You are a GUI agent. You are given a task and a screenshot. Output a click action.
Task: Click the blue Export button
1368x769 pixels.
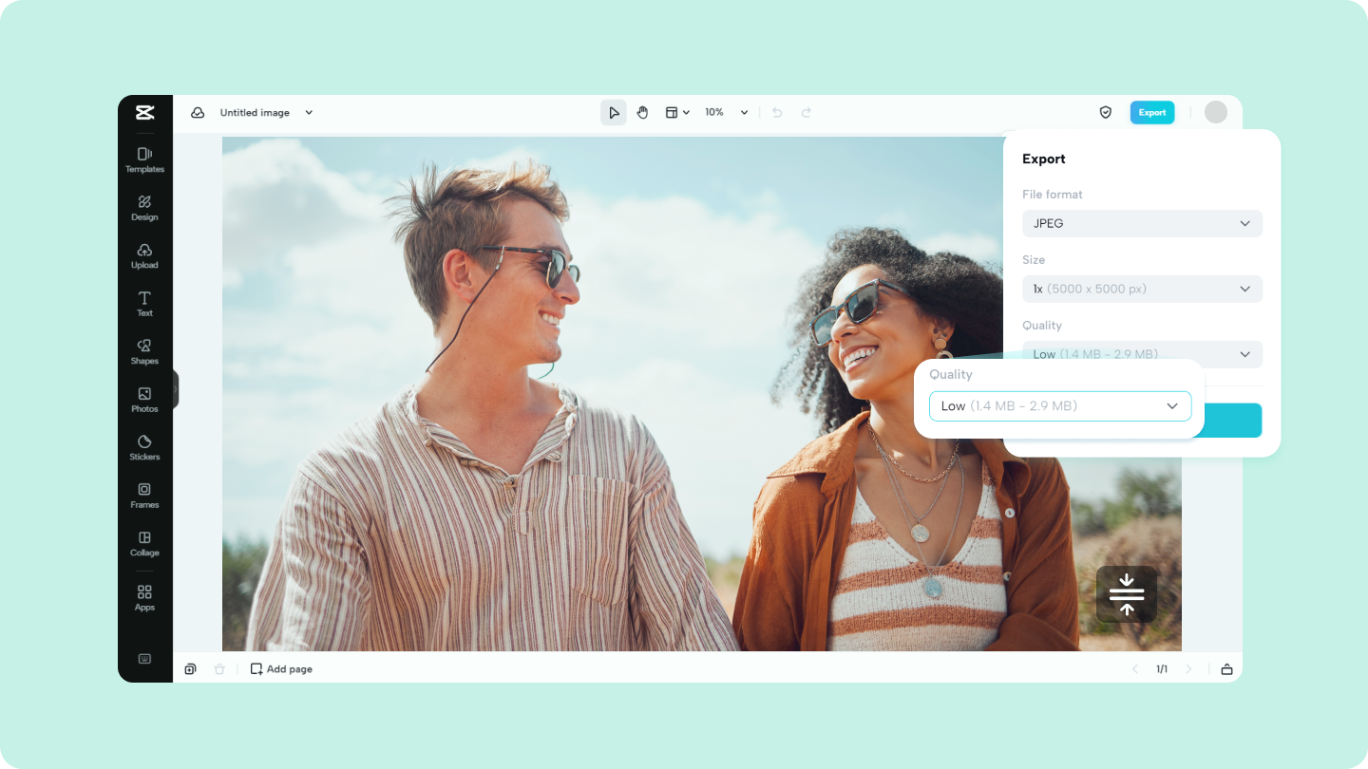[1152, 112]
